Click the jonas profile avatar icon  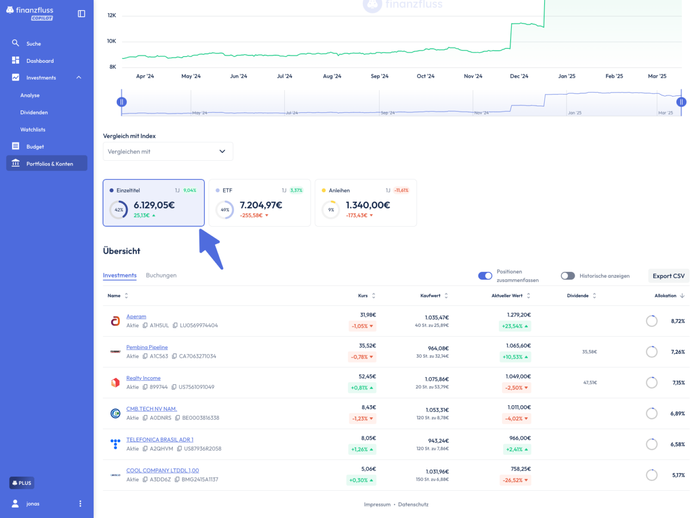(x=15, y=504)
